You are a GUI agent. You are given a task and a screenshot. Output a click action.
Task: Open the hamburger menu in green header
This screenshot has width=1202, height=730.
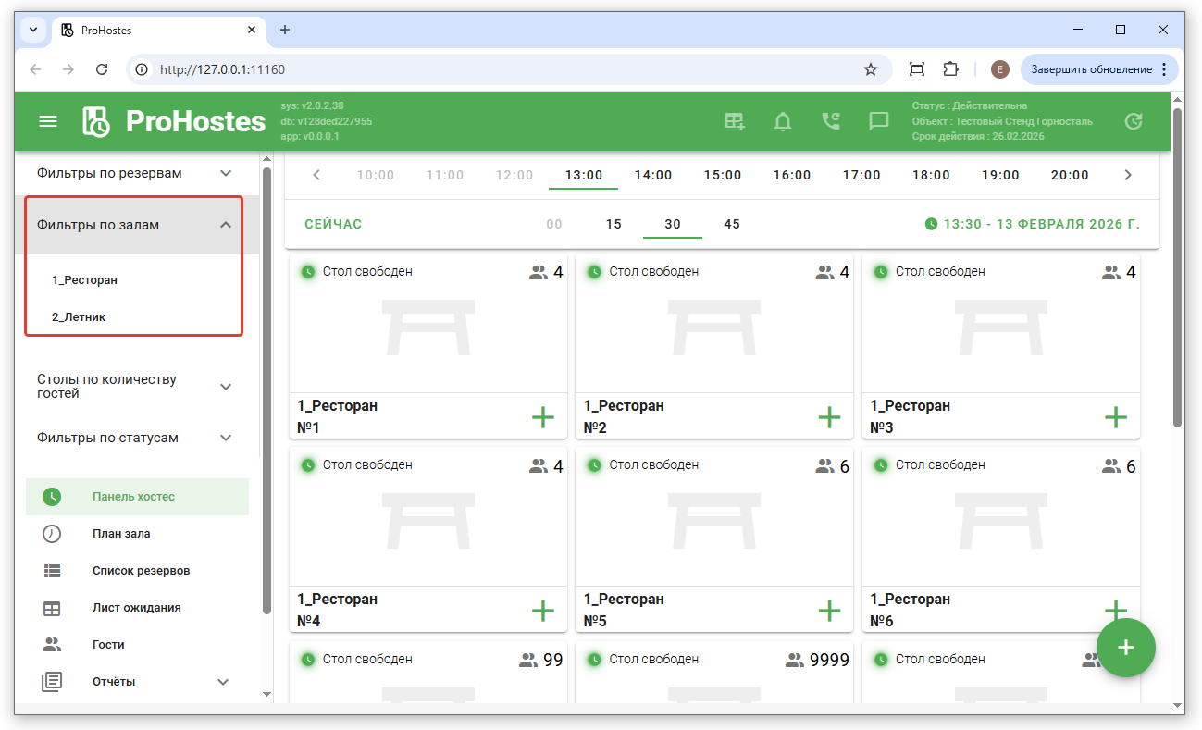pyautogui.click(x=47, y=121)
